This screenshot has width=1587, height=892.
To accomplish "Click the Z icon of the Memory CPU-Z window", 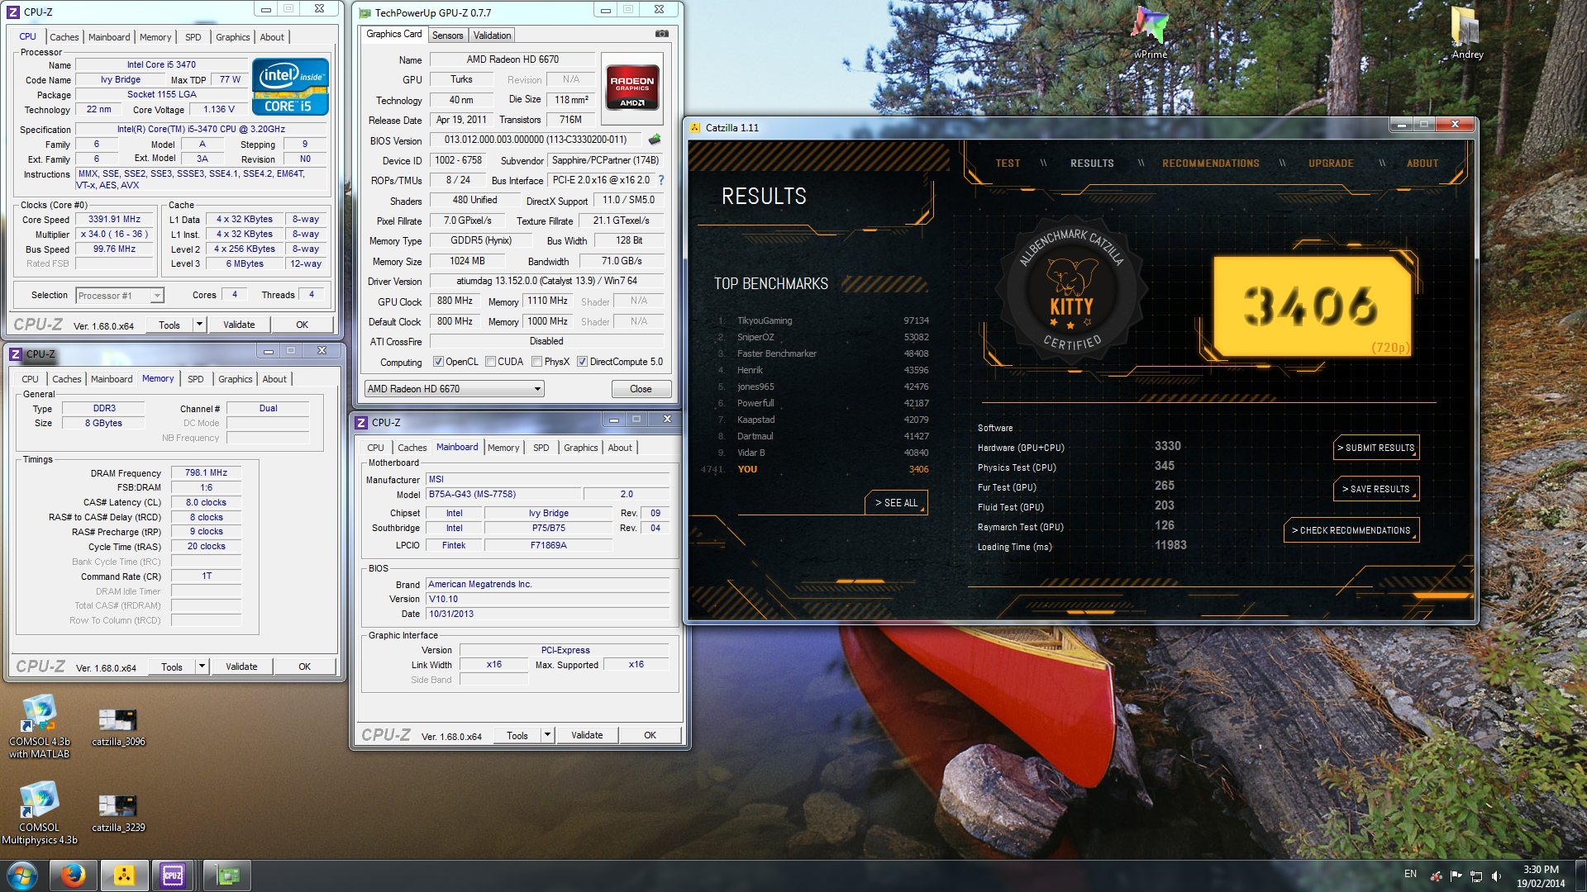I will tap(16, 353).
